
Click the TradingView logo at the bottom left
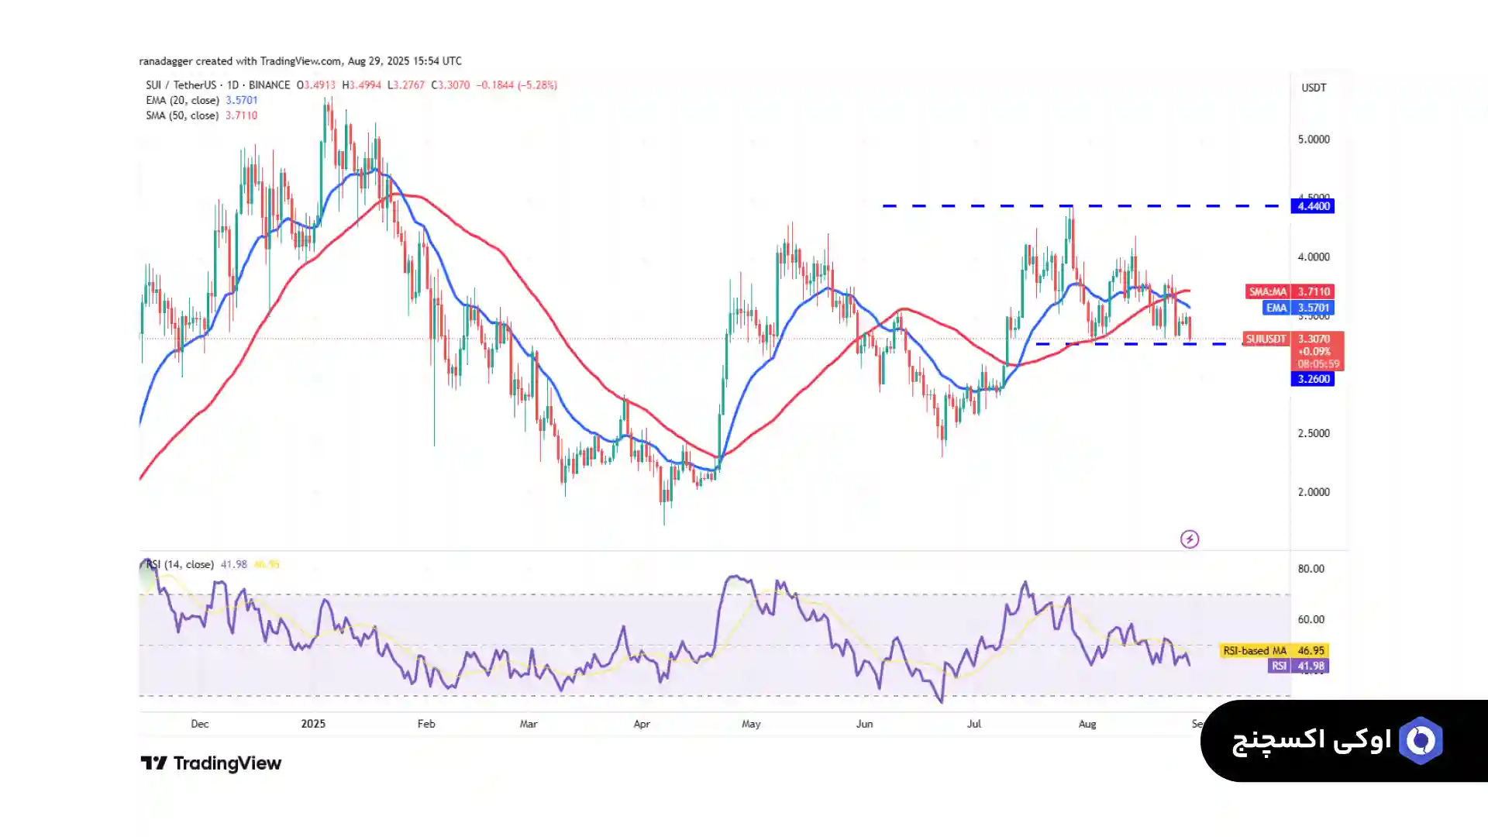tap(211, 763)
